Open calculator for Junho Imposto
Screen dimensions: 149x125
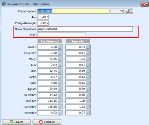tap(88, 77)
